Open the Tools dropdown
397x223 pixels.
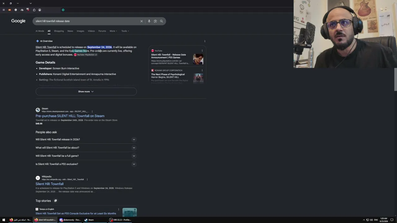[125, 31]
